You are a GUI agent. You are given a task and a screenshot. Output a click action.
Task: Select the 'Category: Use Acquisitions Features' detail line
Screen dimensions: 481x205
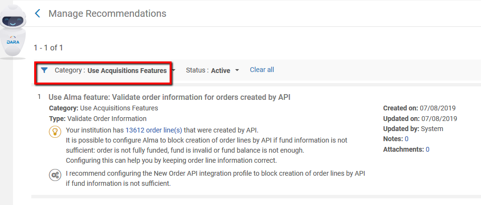tap(103, 108)
